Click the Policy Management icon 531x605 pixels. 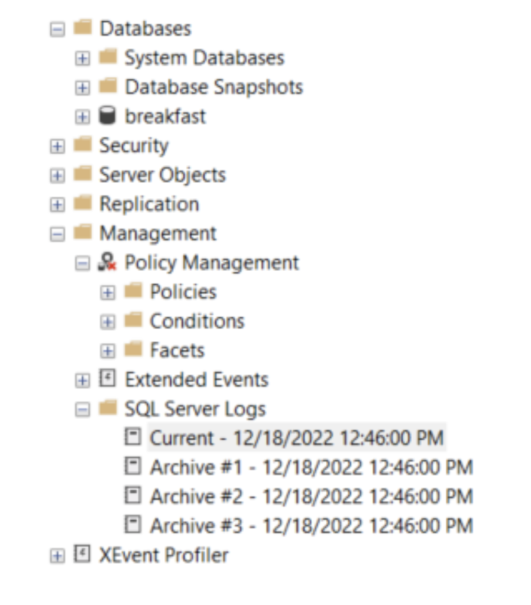tap(107, 263)
